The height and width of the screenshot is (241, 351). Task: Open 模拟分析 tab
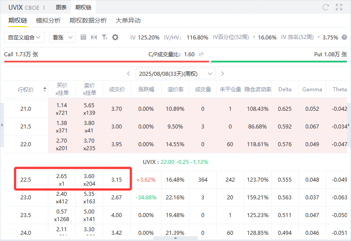click(48, 20)
